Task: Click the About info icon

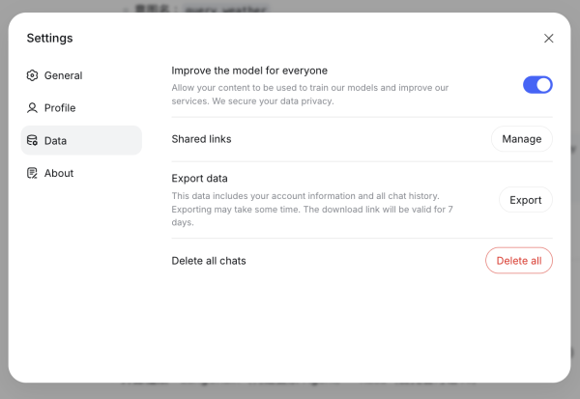Action: click(33, 174)
